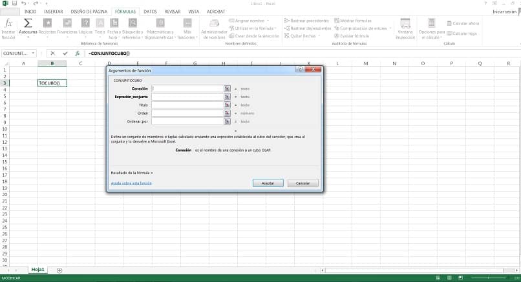The image size is (521, 282).
Task: Open the Autosuma sigma tool
Action: point(28,23)
